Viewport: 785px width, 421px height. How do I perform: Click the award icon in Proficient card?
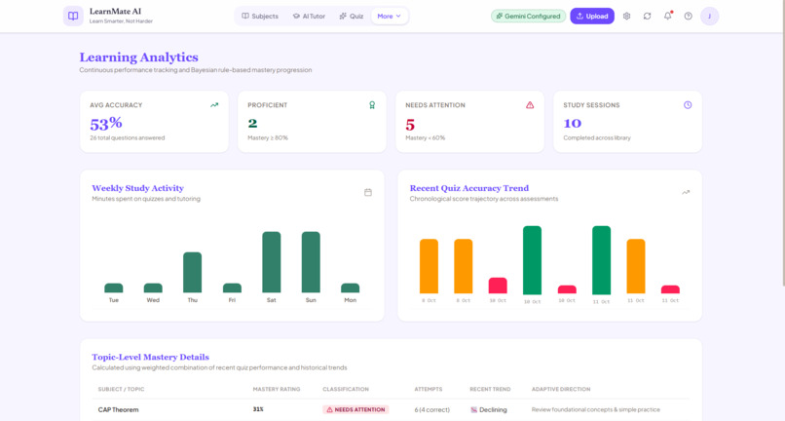pyautogui.click(x=372, y=105)
